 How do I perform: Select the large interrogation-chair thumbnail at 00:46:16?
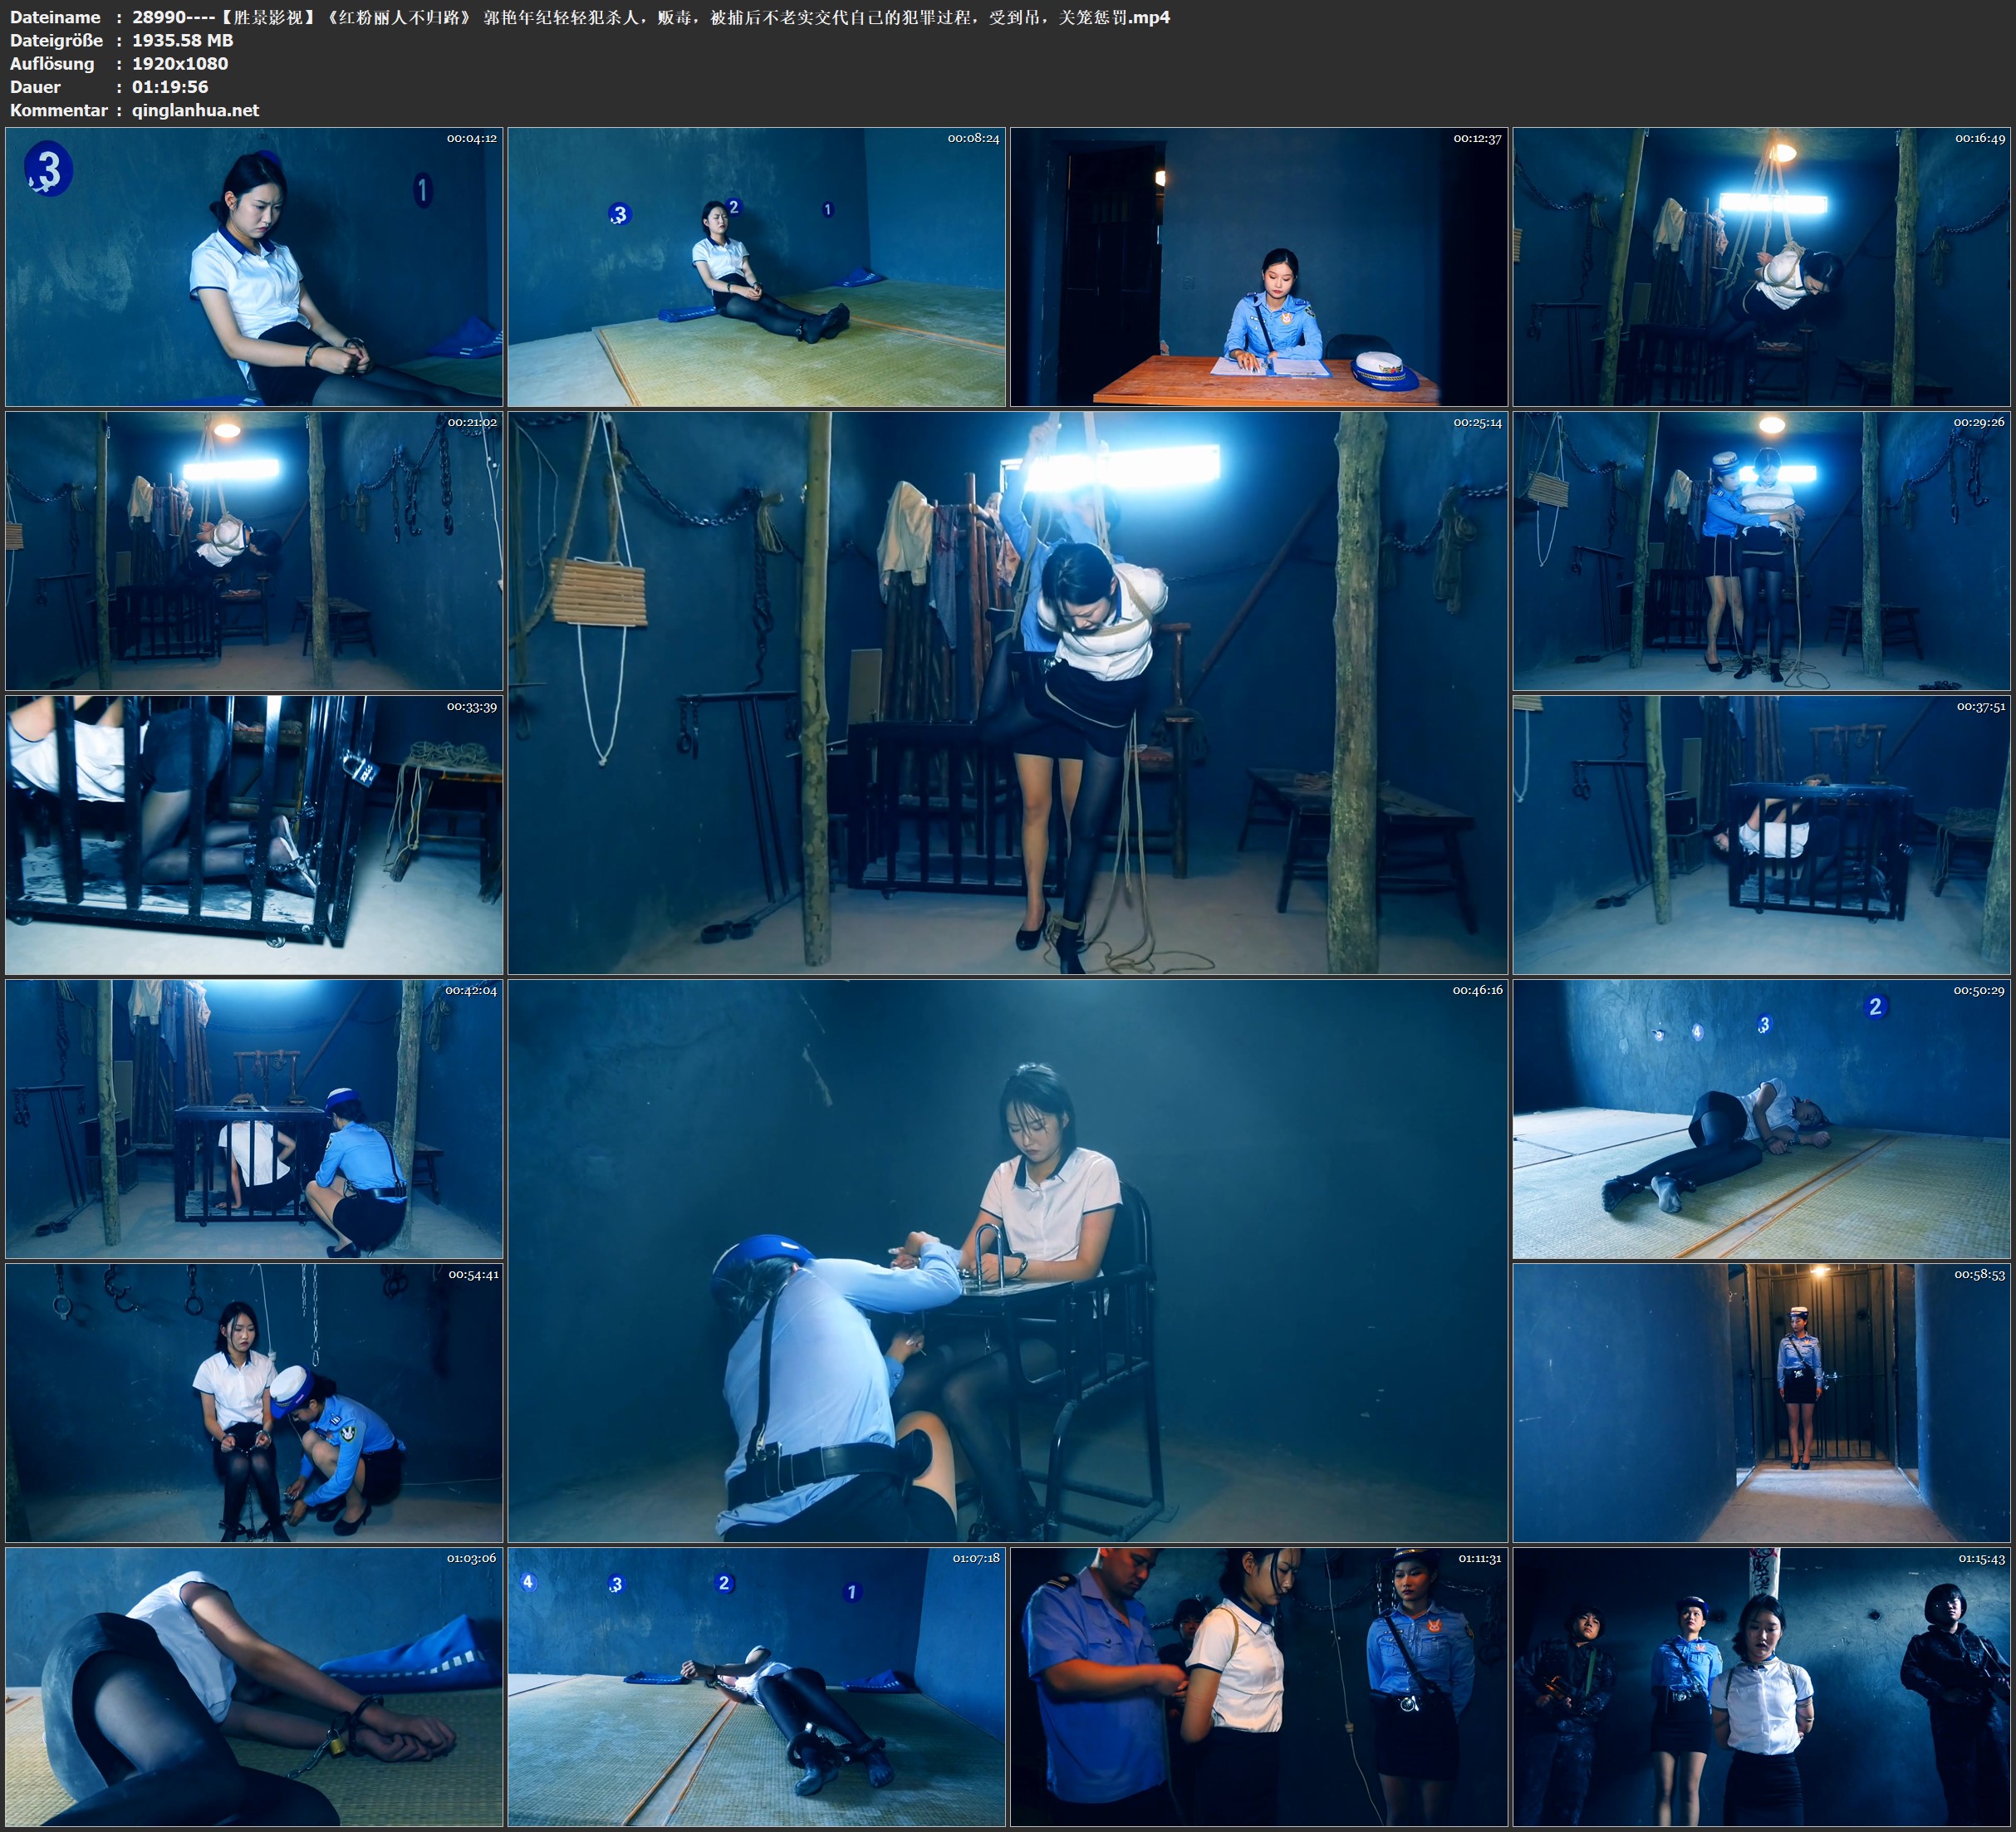[1007, 1260]
